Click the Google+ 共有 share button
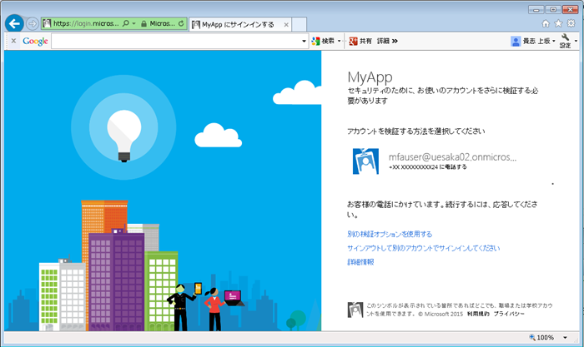 (360, 41)
